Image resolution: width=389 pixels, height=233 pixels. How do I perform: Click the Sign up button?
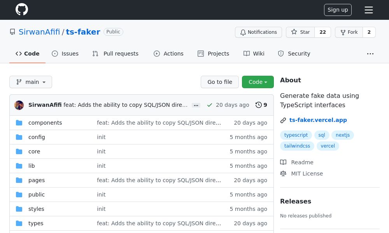pyautogui.click(x=338, y=10)
